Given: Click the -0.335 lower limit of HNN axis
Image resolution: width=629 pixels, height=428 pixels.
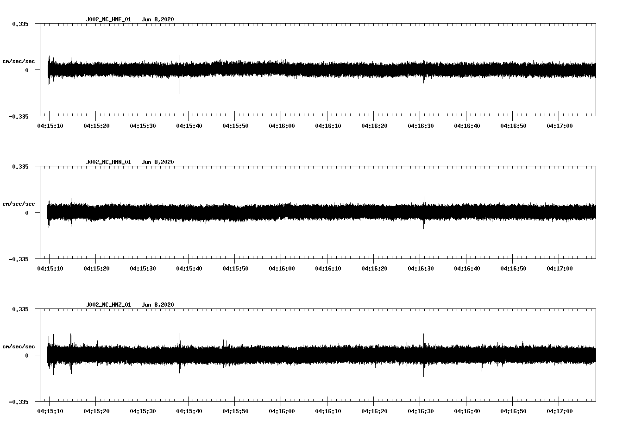Looking at the screenshot, I should pos(19,259).
